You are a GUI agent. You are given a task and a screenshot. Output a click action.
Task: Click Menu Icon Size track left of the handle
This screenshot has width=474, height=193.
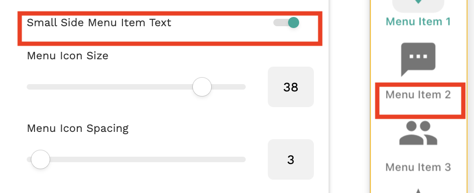[110, 87]
